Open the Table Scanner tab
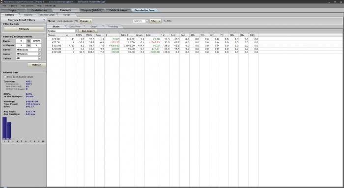This screenshot has width=344, height=188. (118, 10)
